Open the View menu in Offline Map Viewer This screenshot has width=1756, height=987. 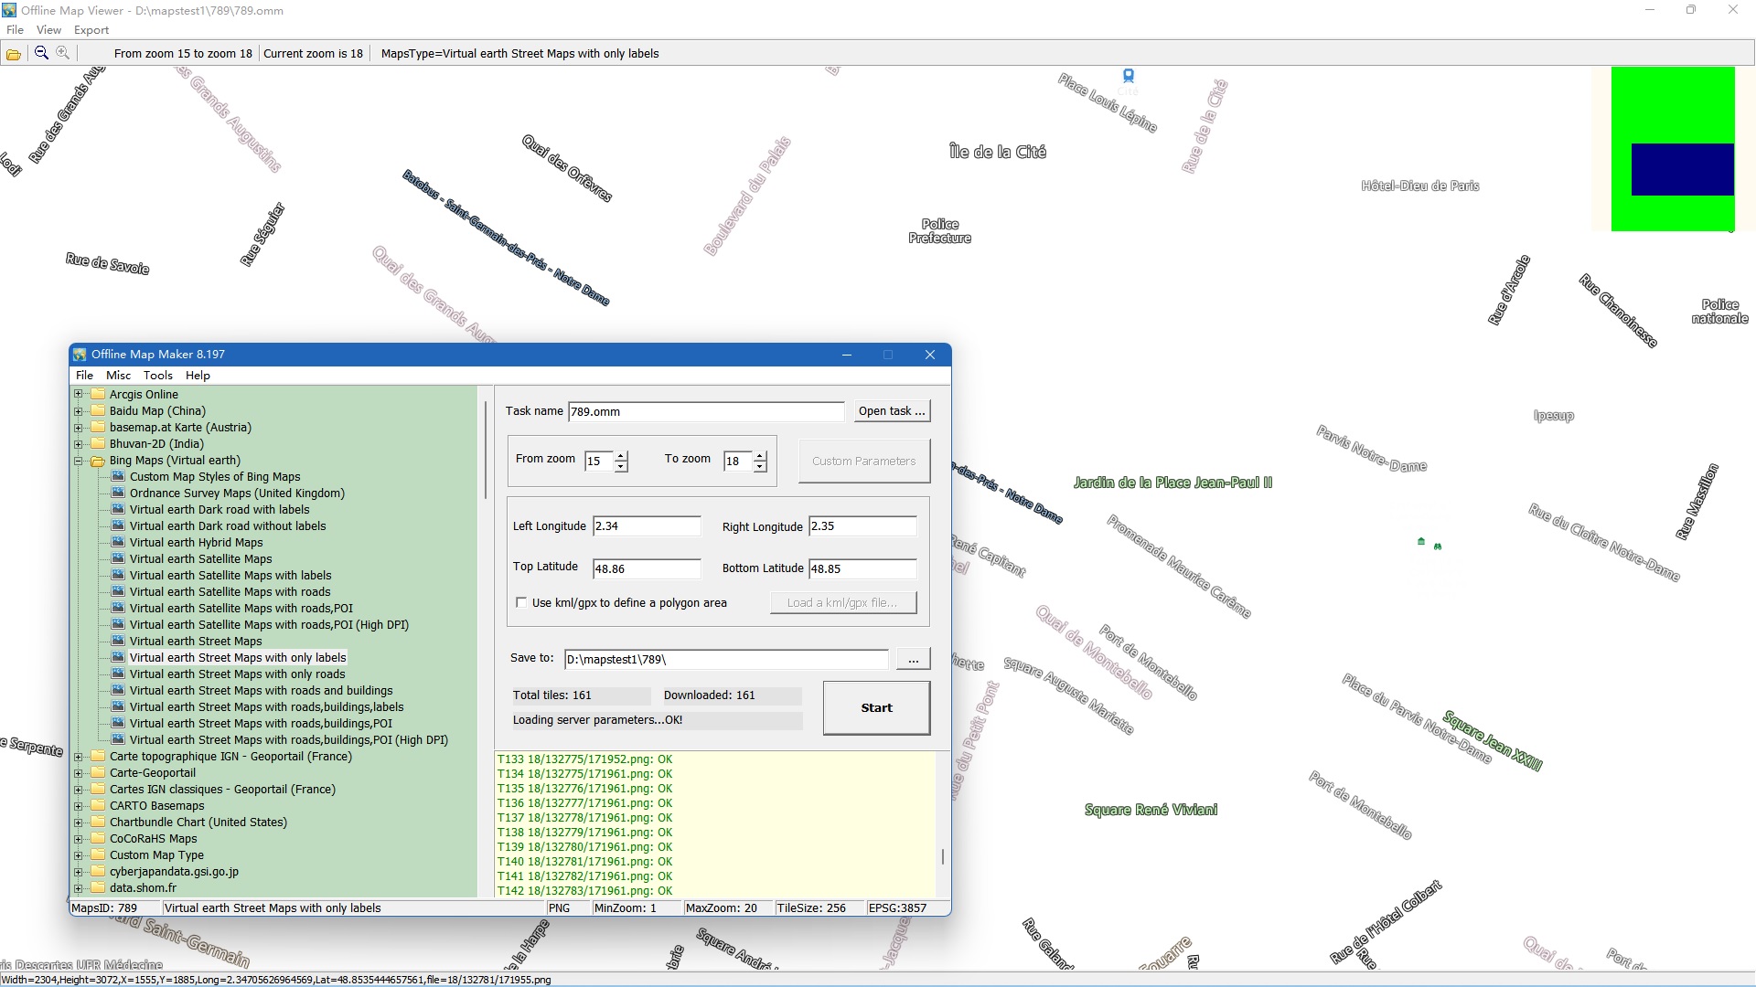48,29
